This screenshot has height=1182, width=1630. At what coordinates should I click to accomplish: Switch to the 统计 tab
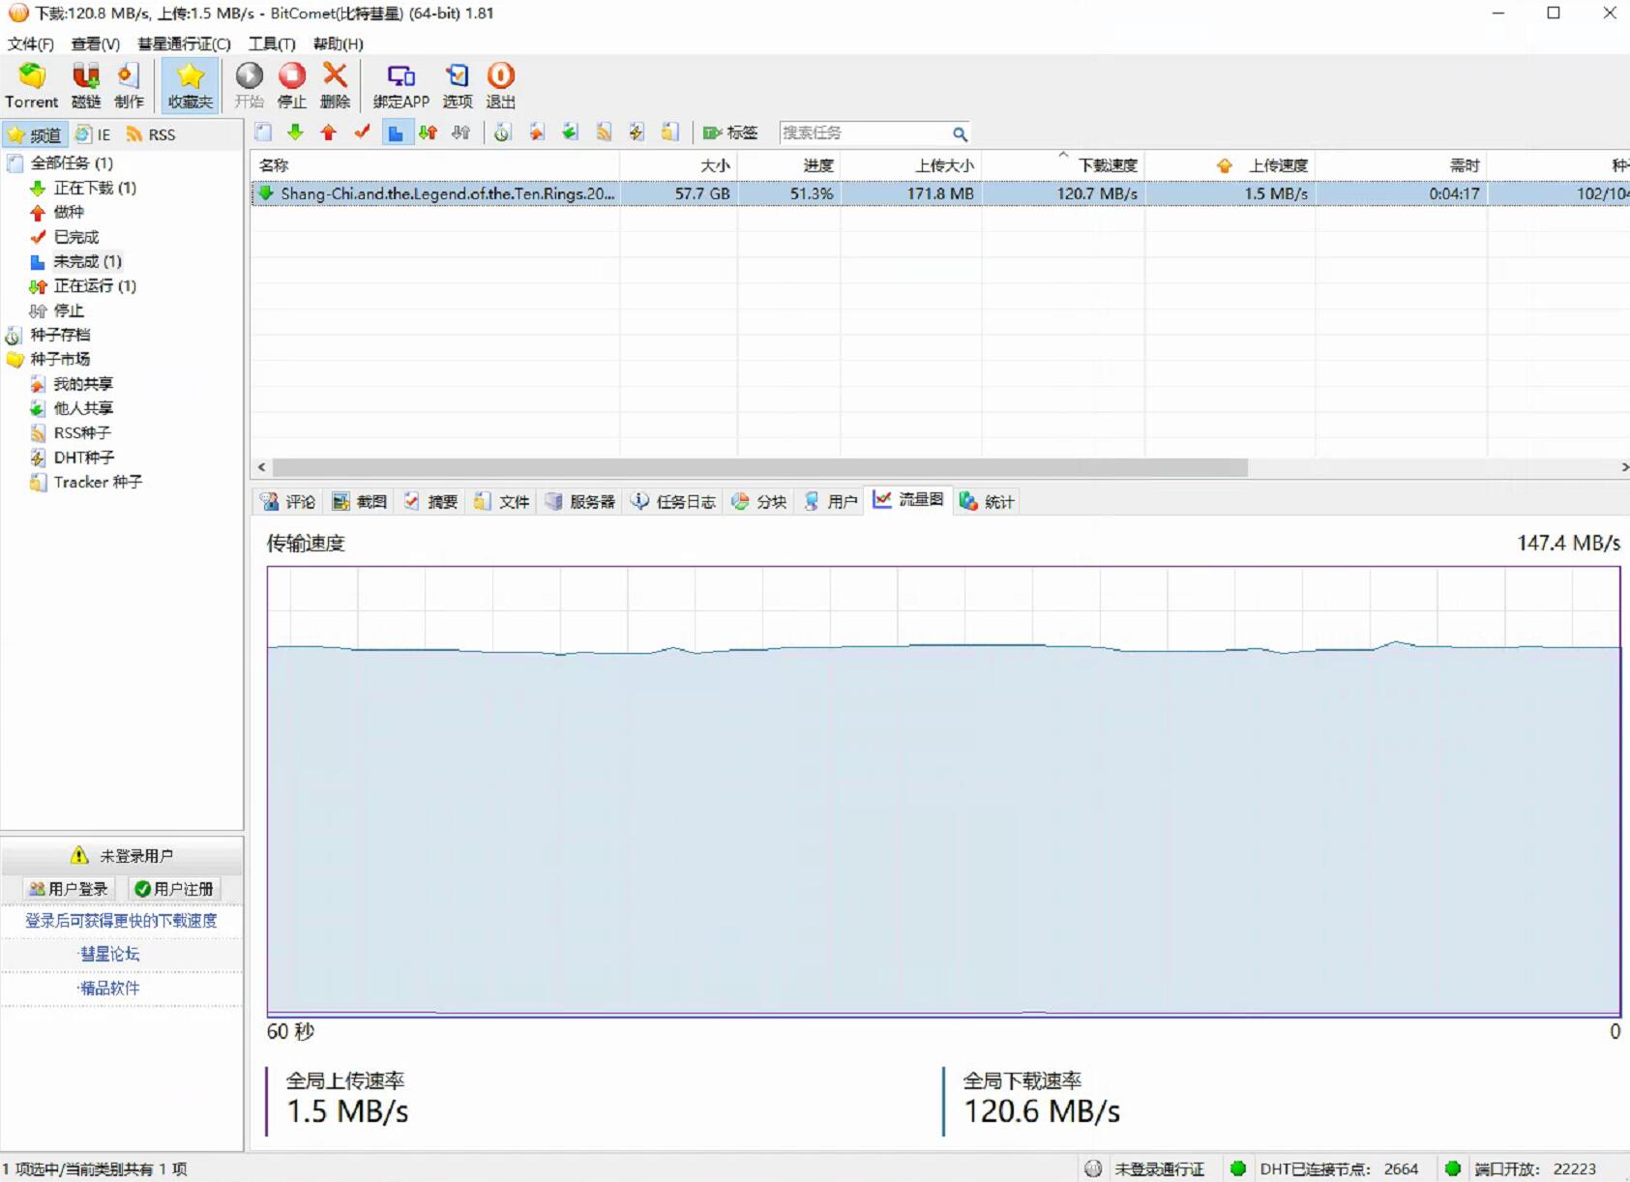tap(988, 501)
